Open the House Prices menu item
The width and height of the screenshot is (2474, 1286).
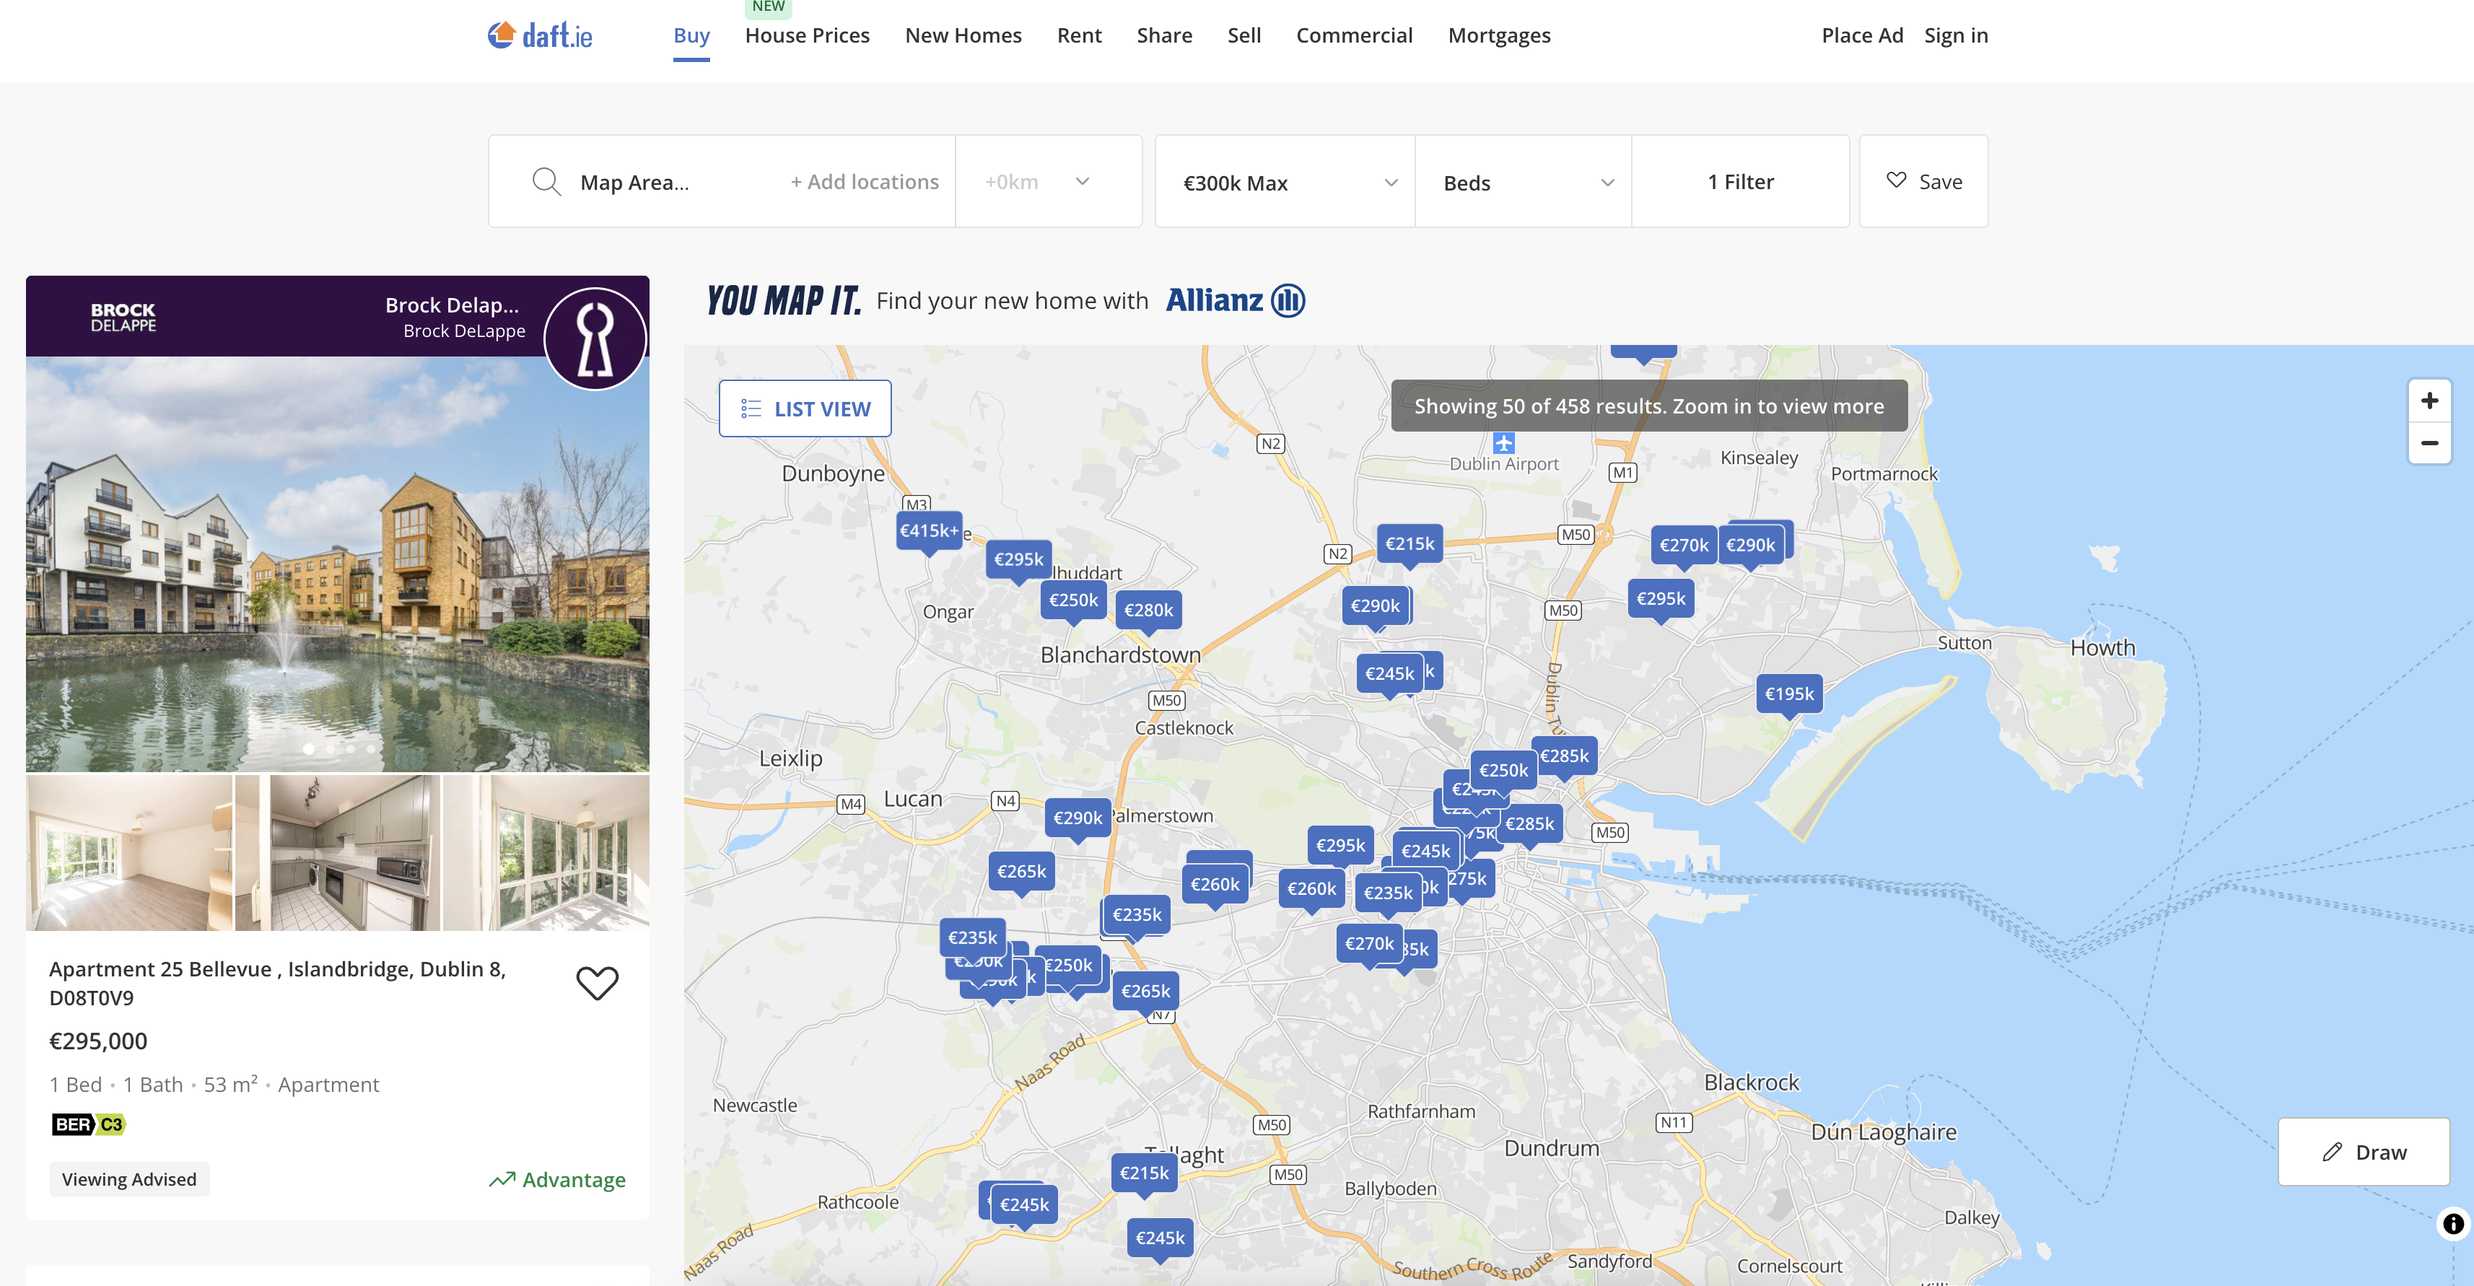tap(807, 35)
